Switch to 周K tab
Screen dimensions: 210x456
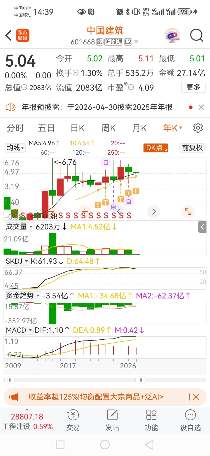(x=108, y=128)
